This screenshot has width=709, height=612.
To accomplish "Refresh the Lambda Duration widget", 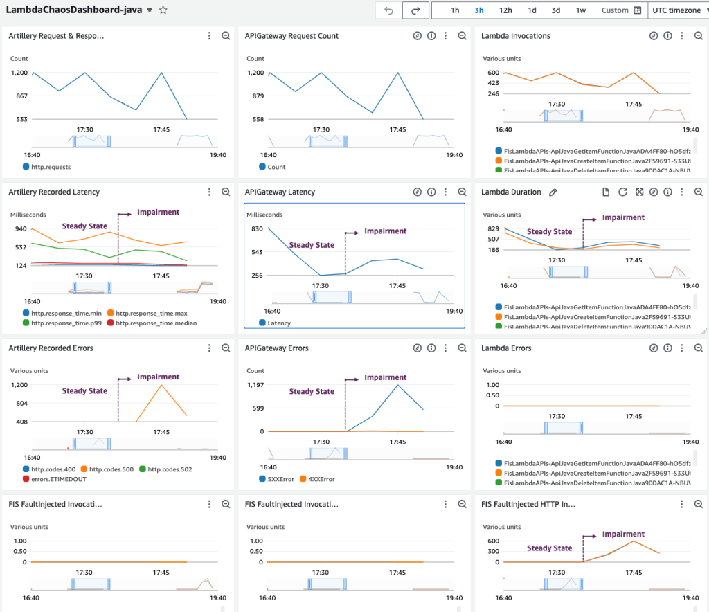I will tap(622, 192).
